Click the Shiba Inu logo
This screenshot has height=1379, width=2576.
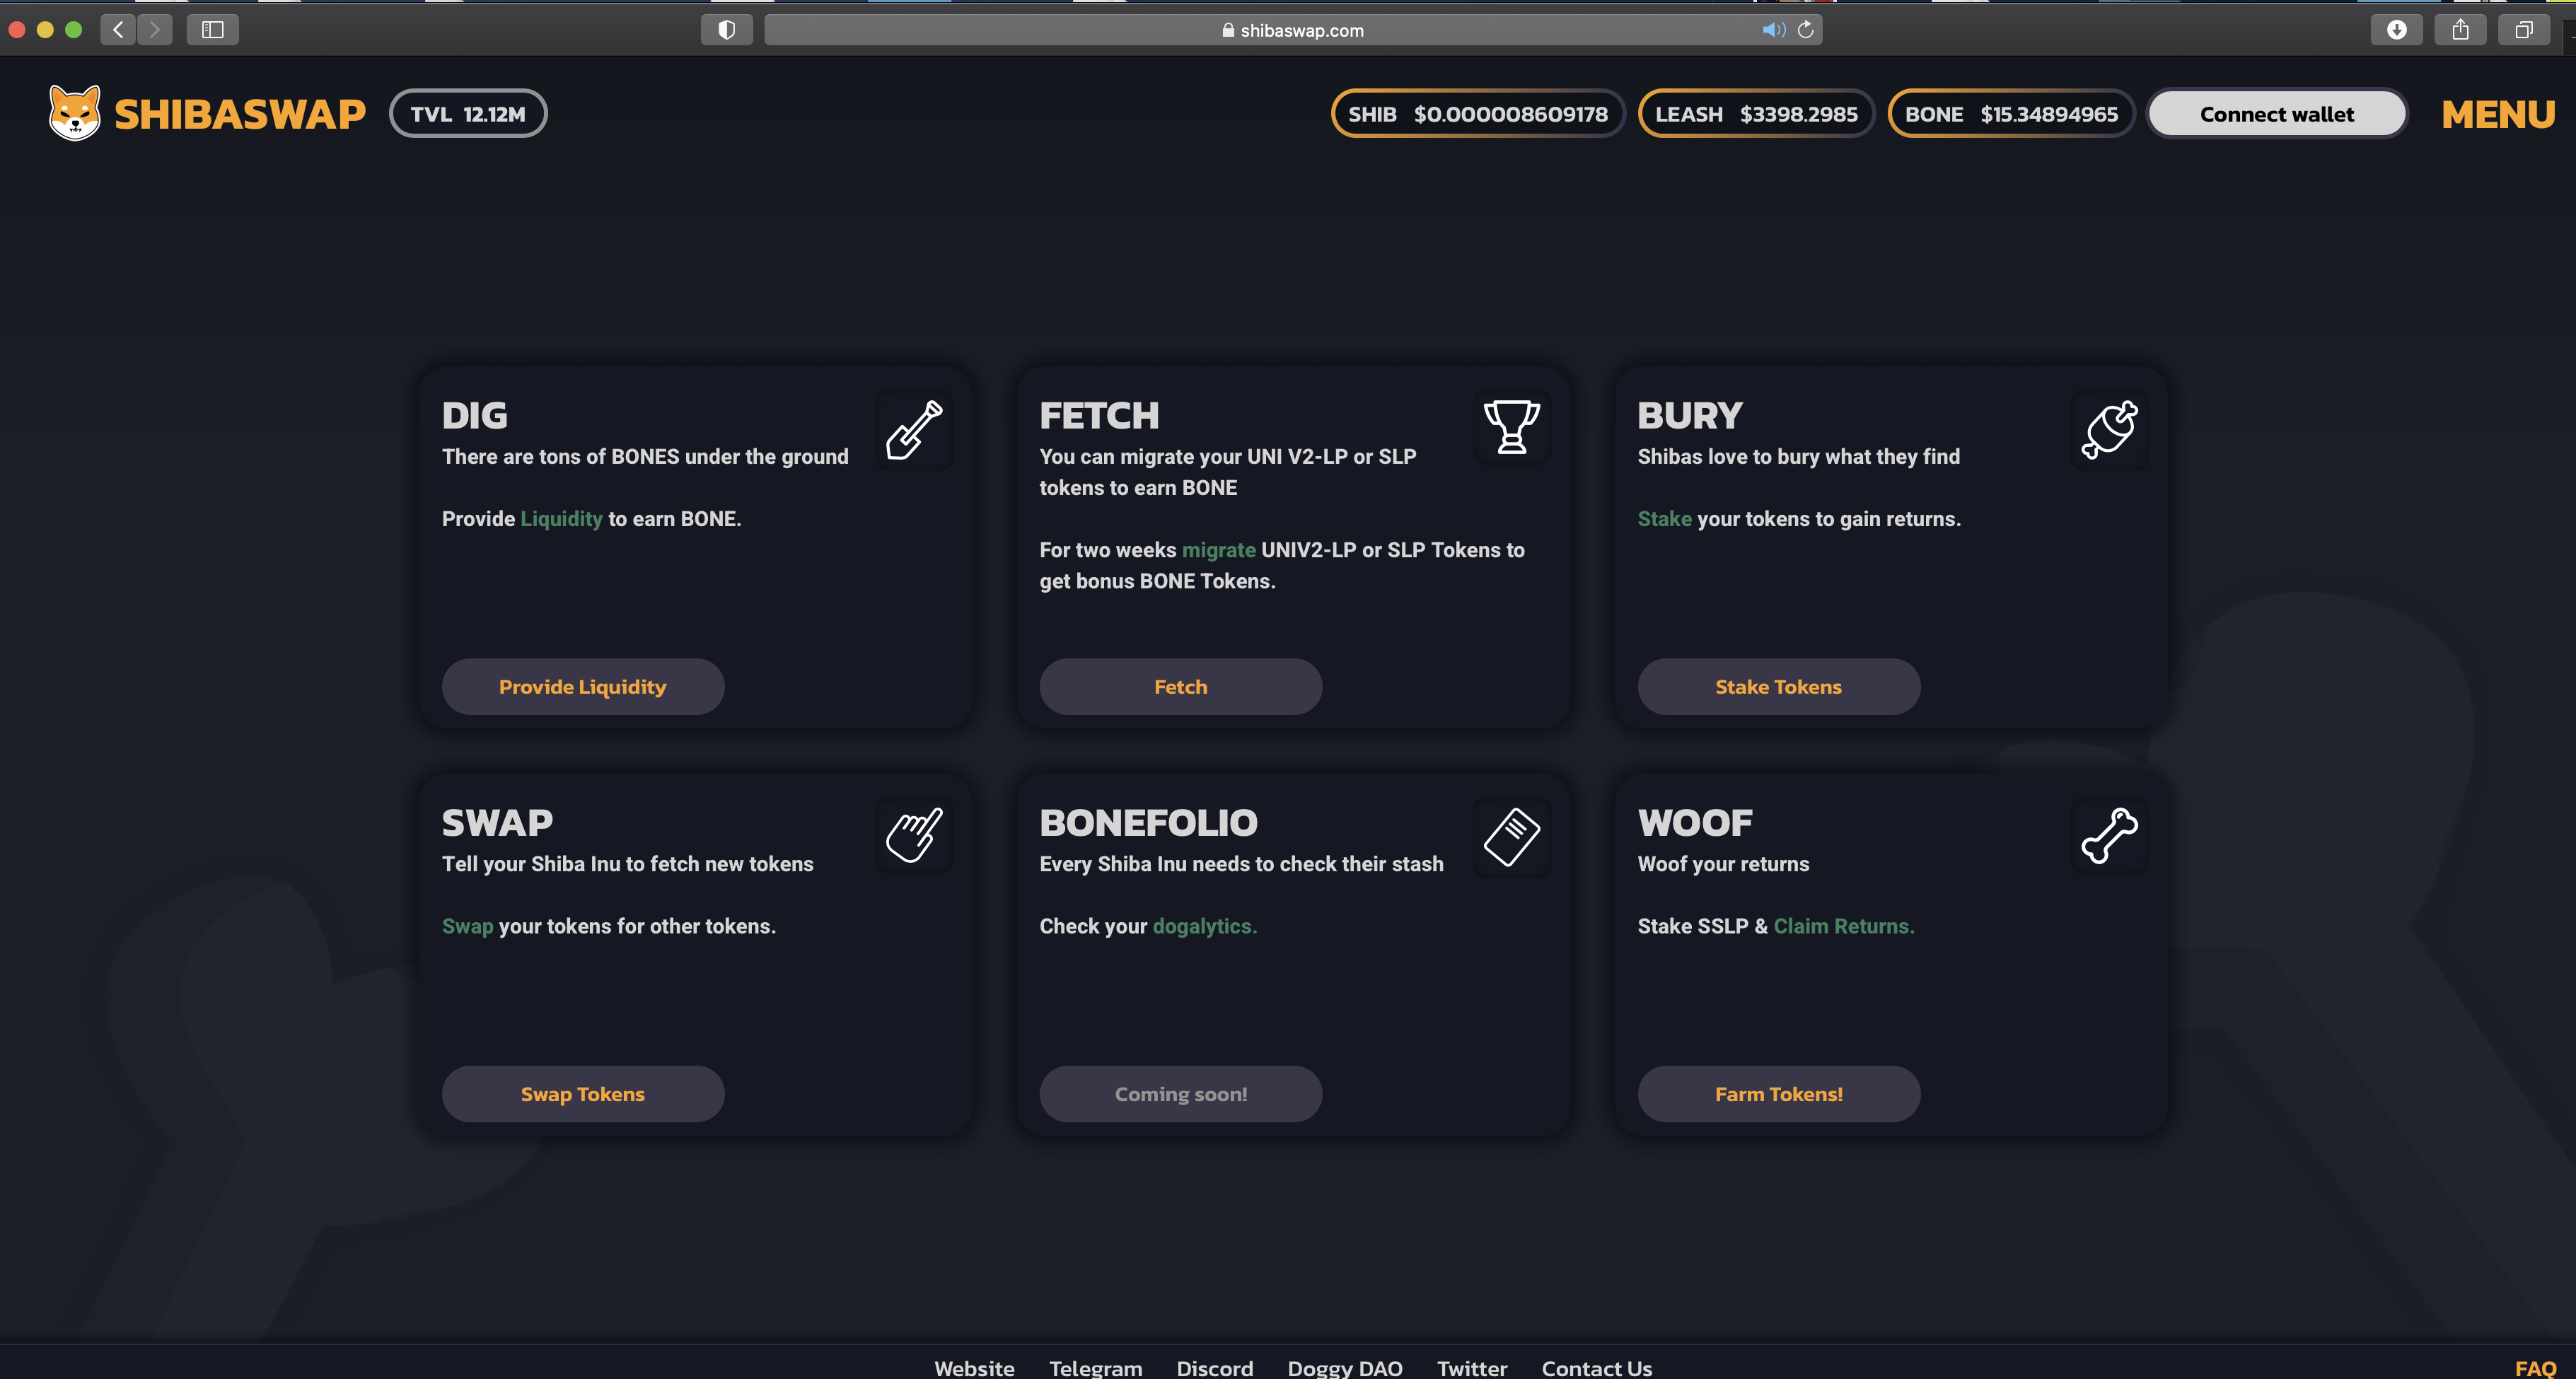pyautogui.click(x=75, y=113)
